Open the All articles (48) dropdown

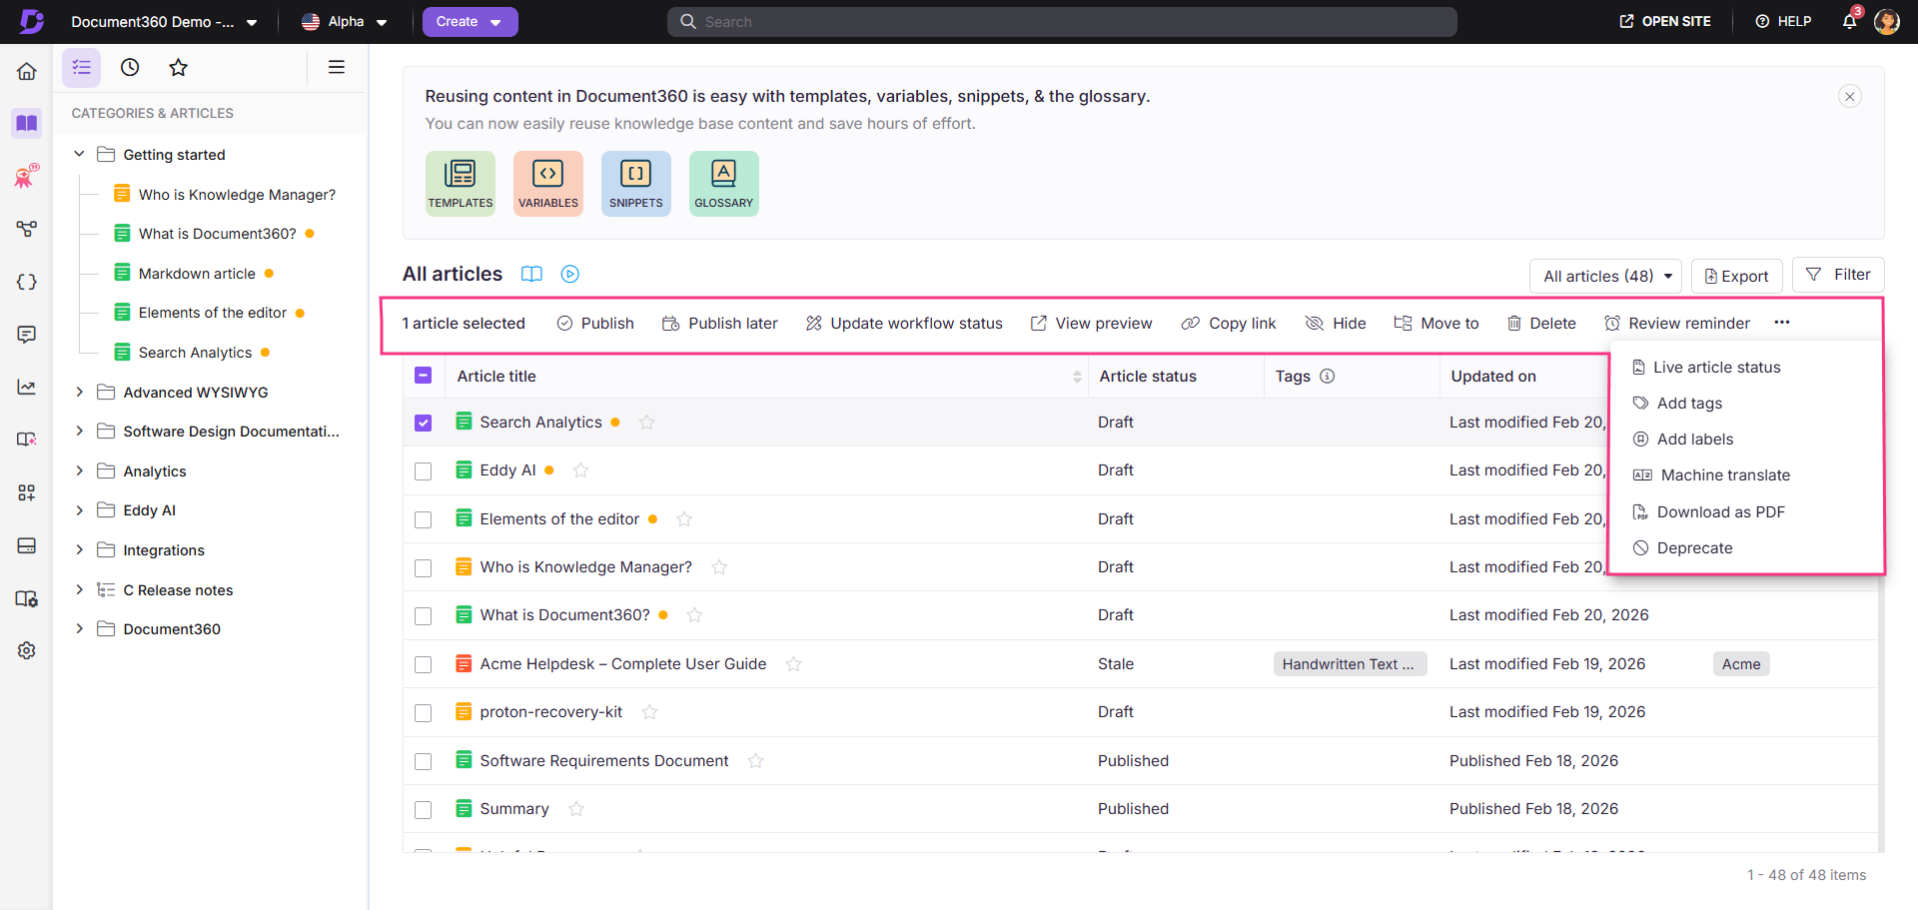pos(1604,276)
